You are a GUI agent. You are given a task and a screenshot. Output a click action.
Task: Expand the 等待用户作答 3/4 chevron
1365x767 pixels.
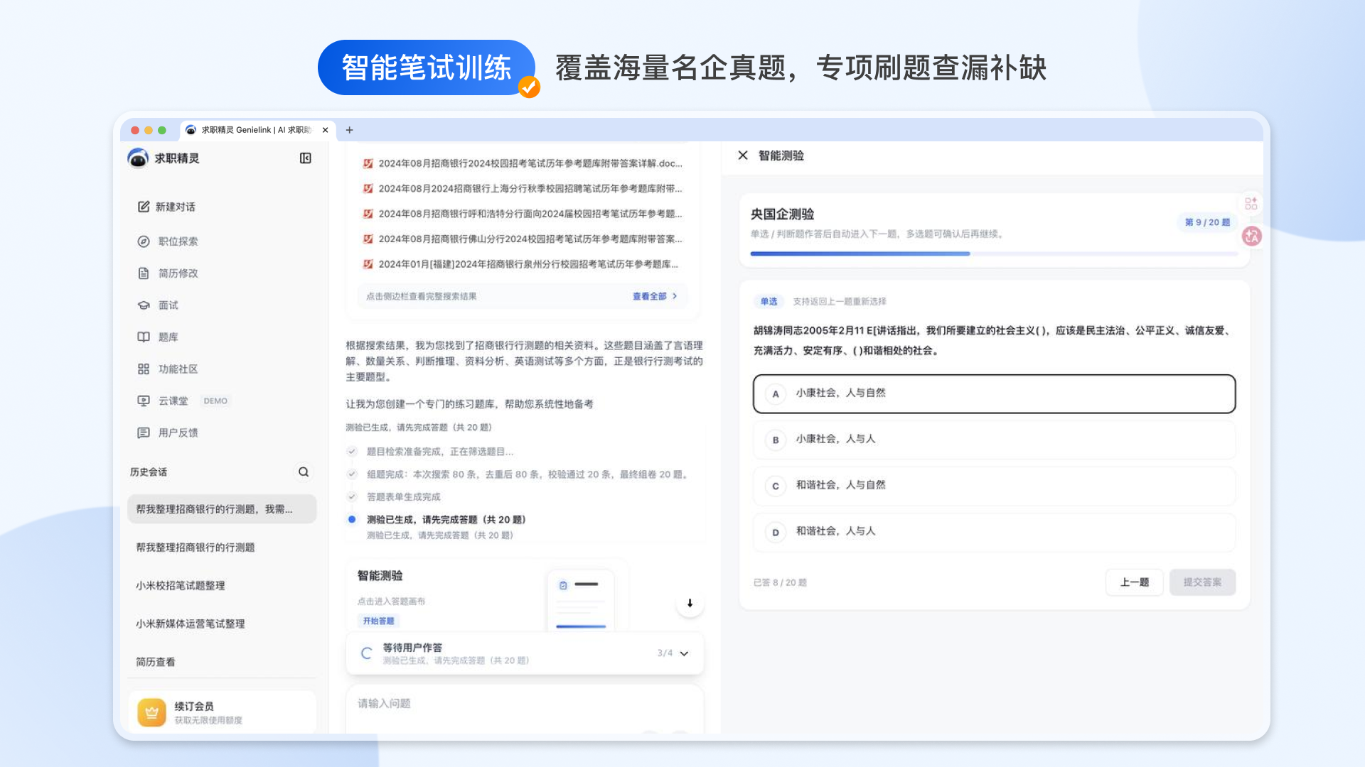684,654
